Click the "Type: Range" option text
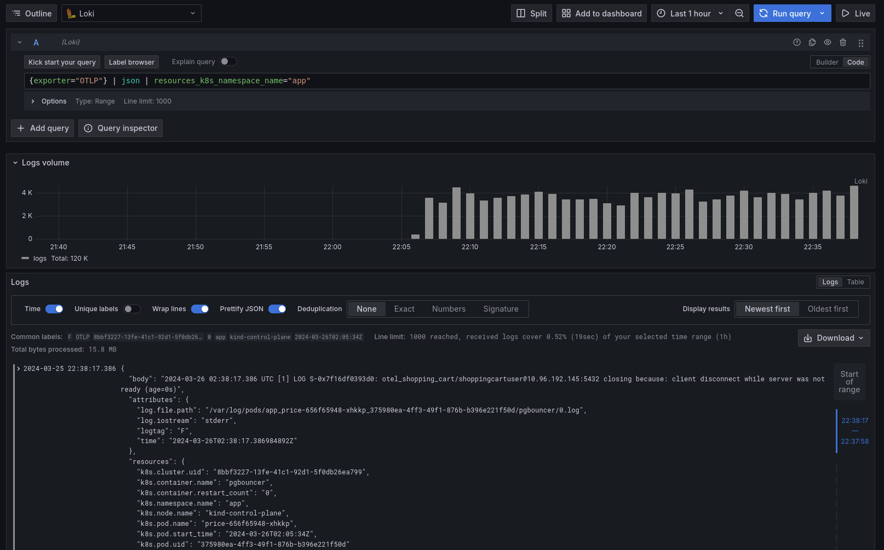This screenshot has width=884, height=550. (x=95, y=101)
